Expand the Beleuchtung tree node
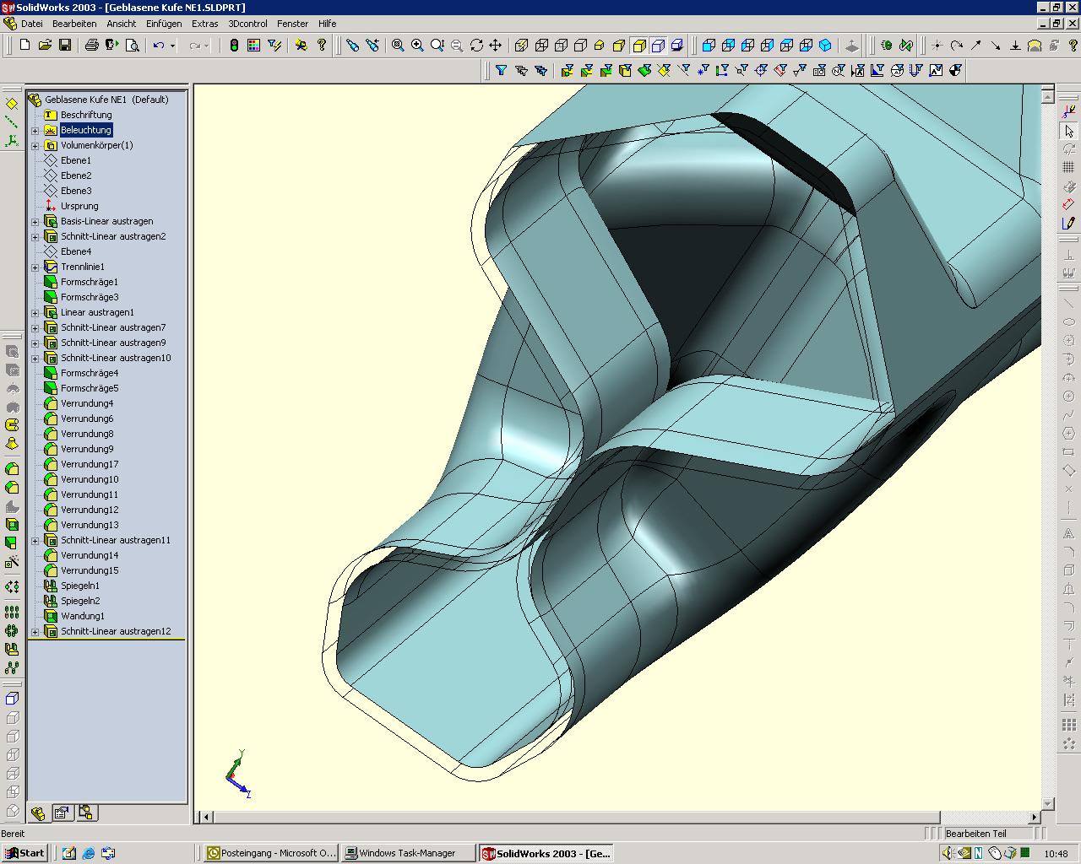Screen dimensions: 1081x864 click(x=35, y=130)
